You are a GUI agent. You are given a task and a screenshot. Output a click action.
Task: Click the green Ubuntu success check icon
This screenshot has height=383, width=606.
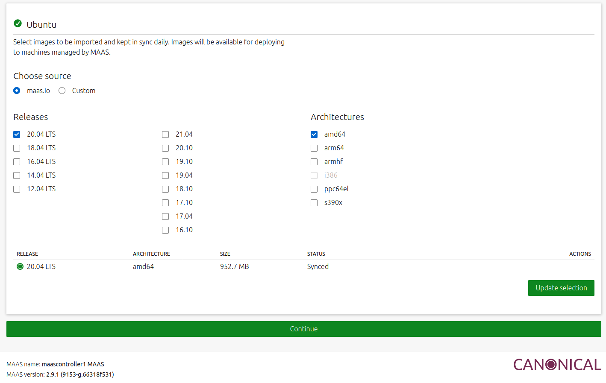pyautogui.click(x=18, y=23)
